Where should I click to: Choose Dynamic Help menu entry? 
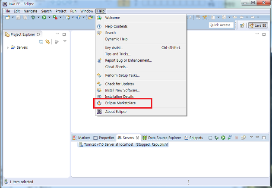click(141, 39)
